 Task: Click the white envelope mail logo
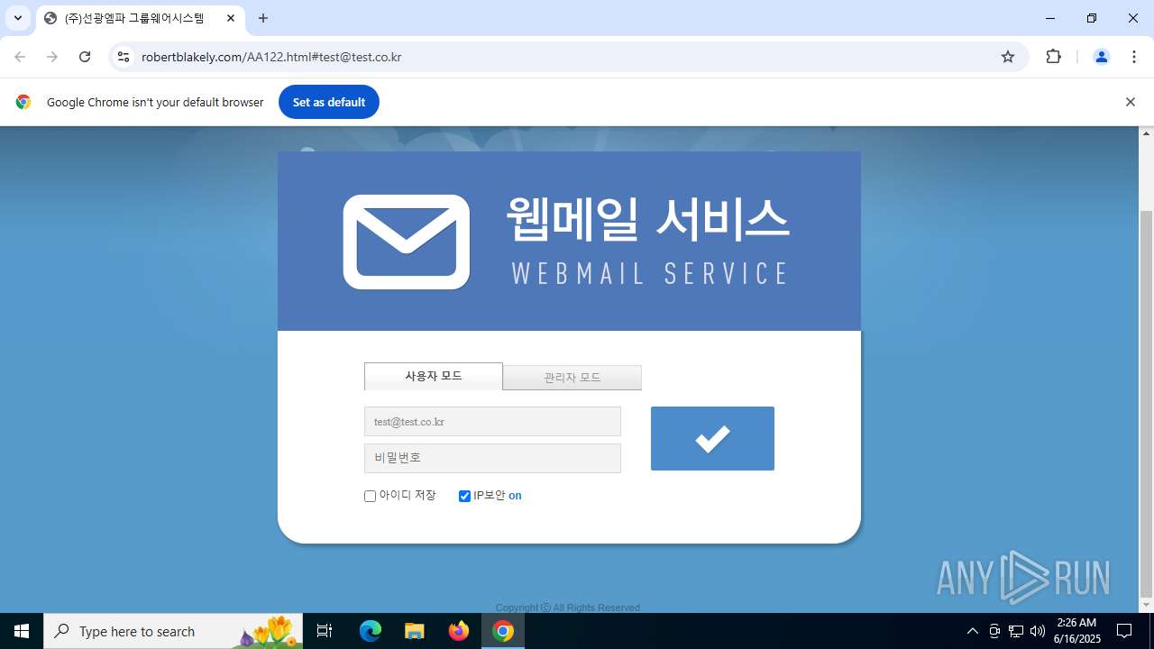(x=407, y=242)
